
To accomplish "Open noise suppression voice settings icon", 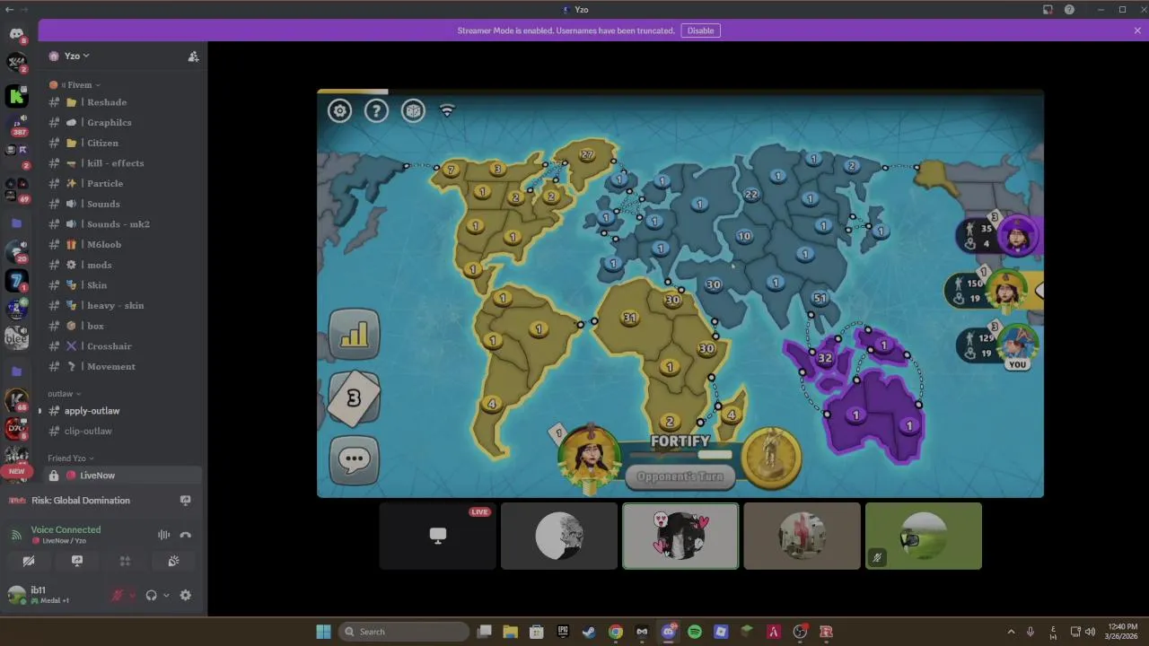I will point(163,535).
